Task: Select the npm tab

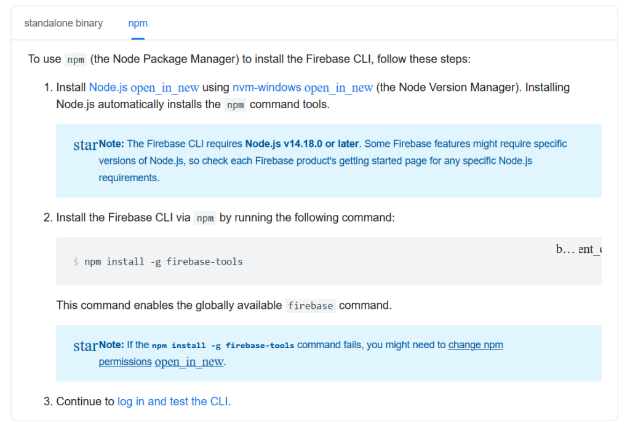Action: 138,23
